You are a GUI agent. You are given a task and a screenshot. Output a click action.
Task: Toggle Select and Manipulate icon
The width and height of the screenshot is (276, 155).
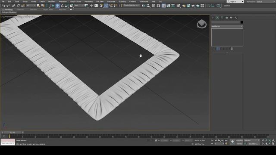pos(91,6)
